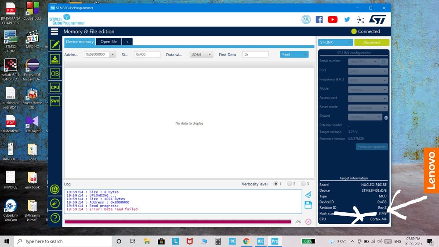Viewport: 439px width, 247px height.
Task: Open the help question mark icon
Action: [55, 218]
